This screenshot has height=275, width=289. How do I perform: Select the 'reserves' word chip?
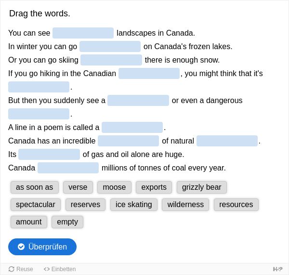85,205
